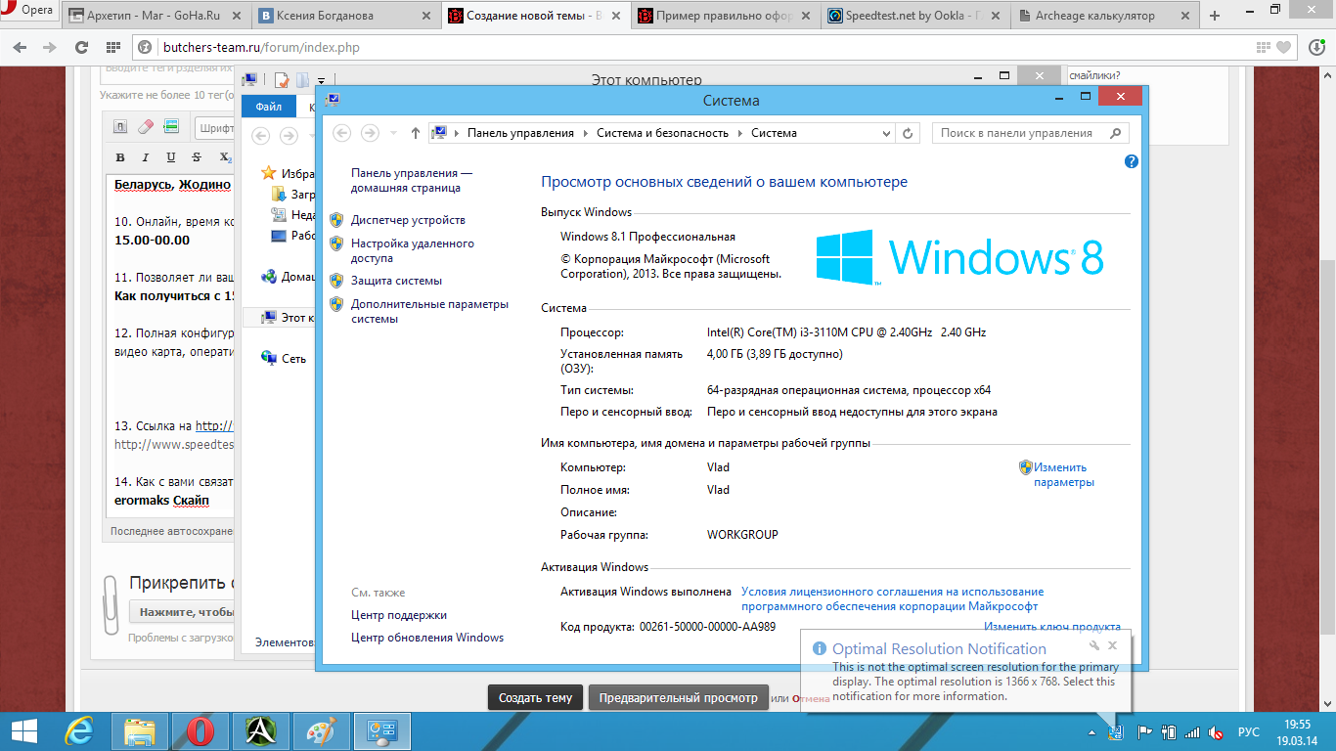Click Изменить параметры link

click(1064, 474)
